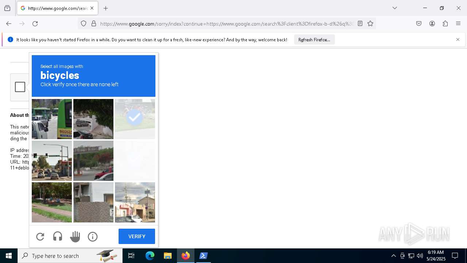Tick the I'm not a robot checkbox
This screenshot has height=263, width=467.
click(x=20, y=87)
